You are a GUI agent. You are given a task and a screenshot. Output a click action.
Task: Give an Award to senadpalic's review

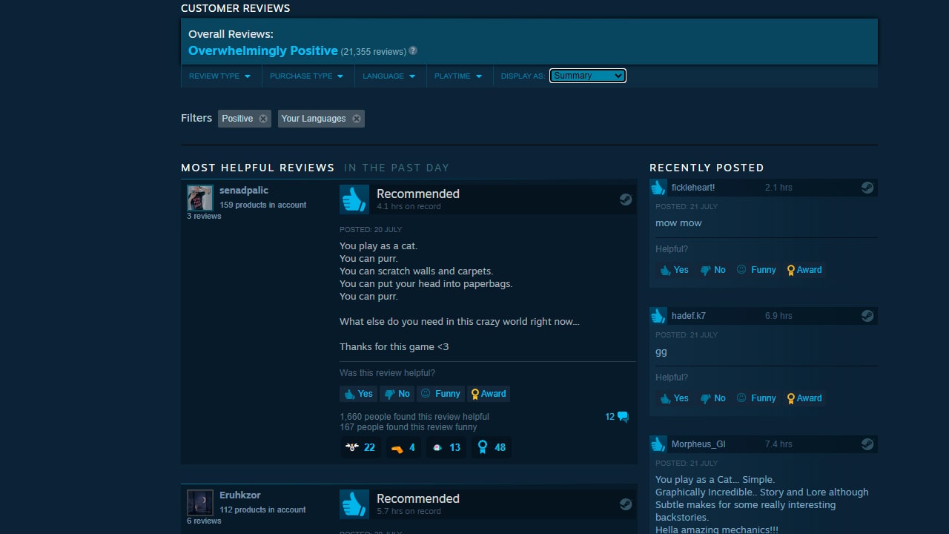pyautogui.click(x=488, y=394)
